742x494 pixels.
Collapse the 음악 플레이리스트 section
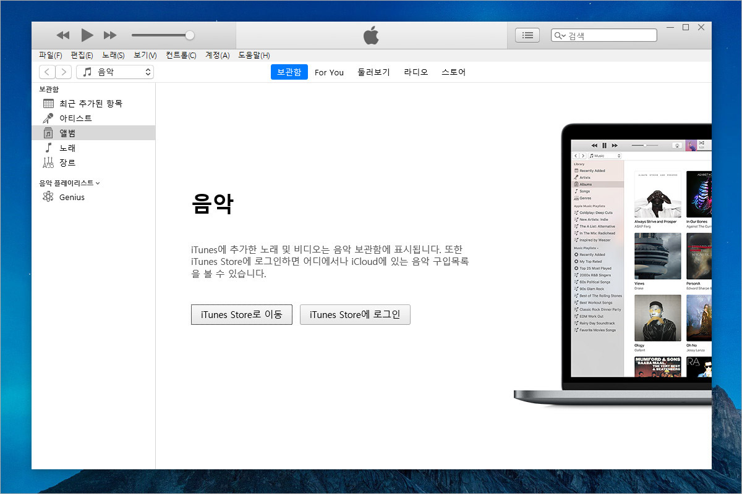point(98,183)
